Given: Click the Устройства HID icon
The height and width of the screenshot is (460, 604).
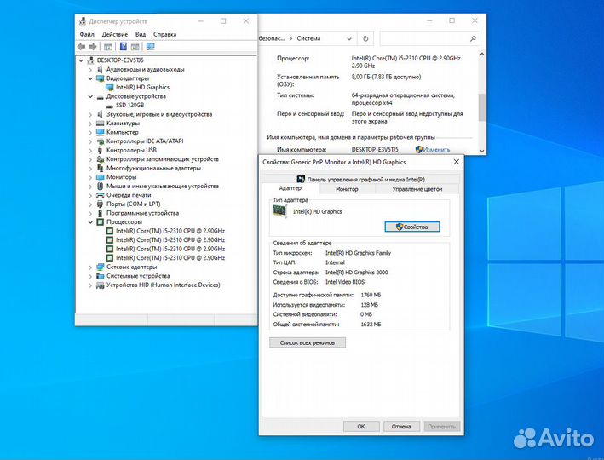Looking at the screenshot, I should (x=101, y=285).
